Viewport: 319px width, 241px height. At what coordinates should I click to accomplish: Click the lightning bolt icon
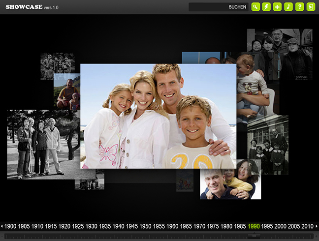click(266, 7)
